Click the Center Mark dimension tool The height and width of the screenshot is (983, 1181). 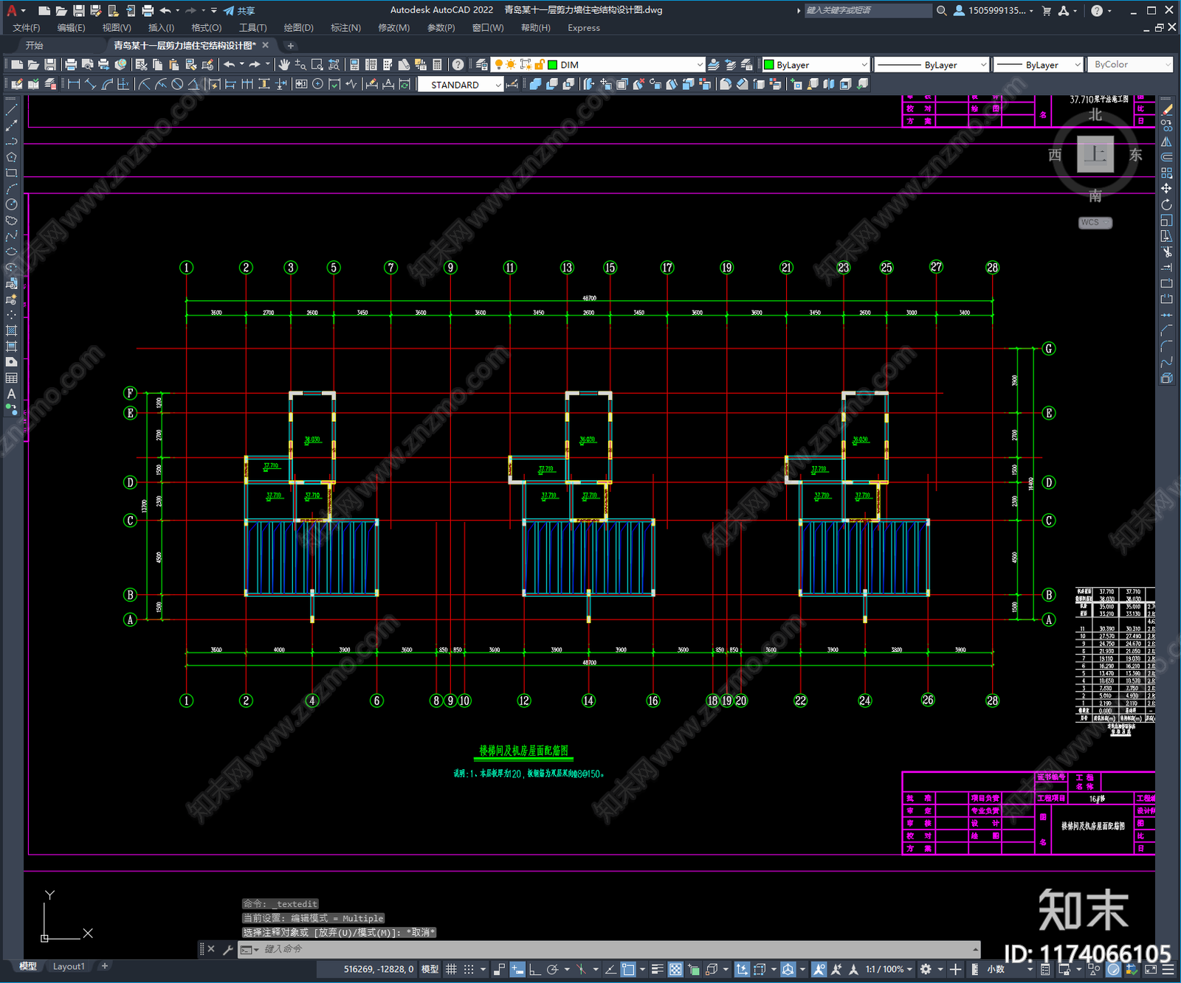click(317, 85)
